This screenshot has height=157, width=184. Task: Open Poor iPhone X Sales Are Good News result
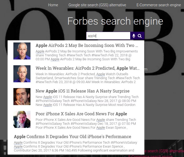pos(81,114)
